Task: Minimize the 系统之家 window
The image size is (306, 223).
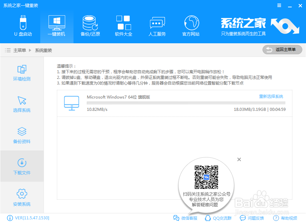Action: pos(290,6)
